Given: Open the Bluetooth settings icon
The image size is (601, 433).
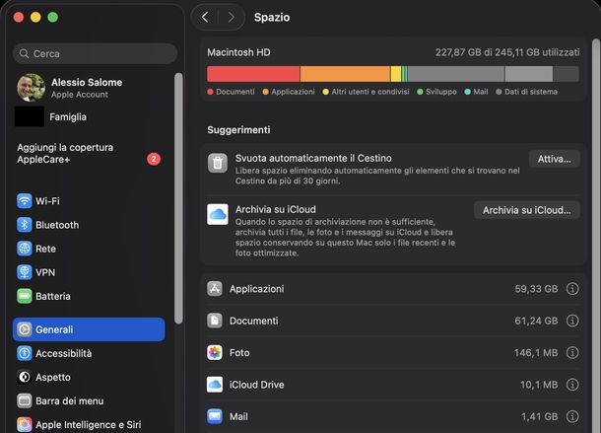Looking at the screenshot, I should click(x=25, y=225).
